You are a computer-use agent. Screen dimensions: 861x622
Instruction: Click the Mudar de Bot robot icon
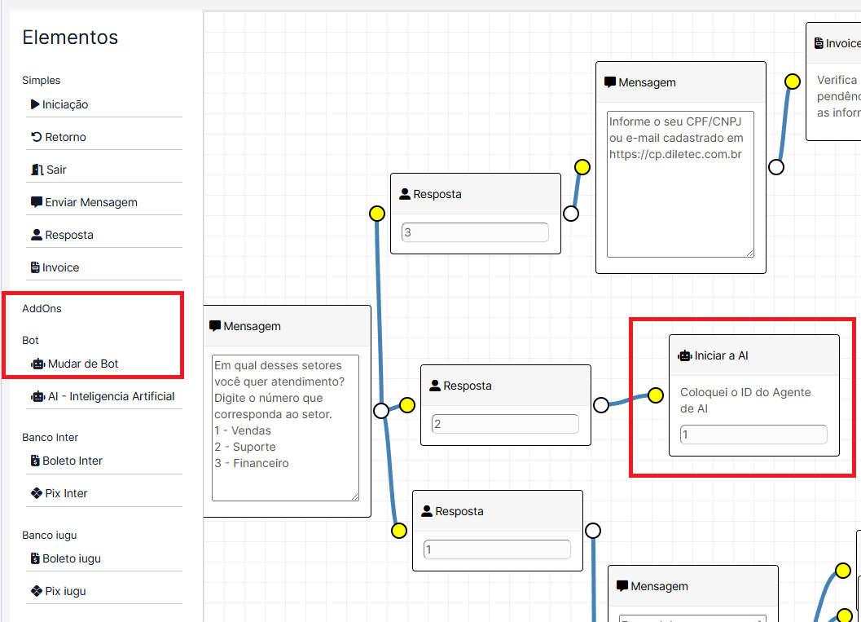click(37, 364)
